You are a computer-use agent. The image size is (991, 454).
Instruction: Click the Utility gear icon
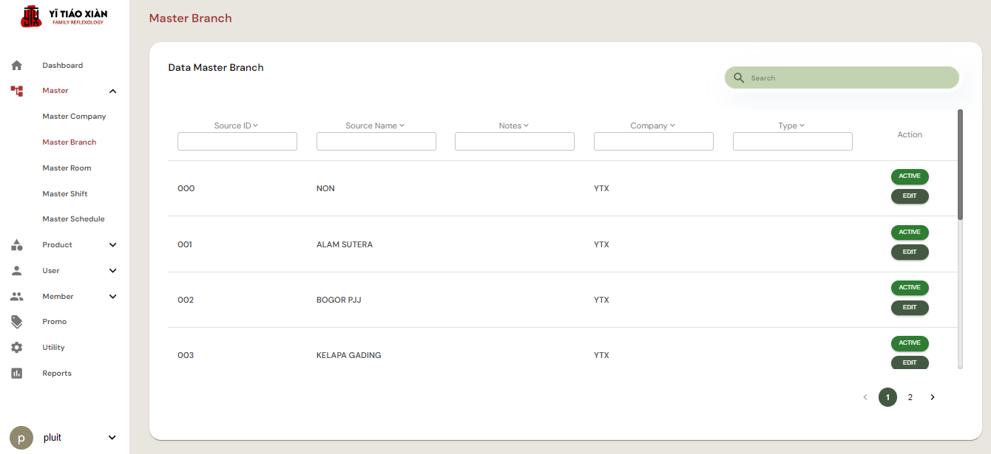pos(17,348)
